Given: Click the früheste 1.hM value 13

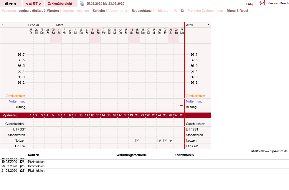Looking at the screenshot, I should click(x=182, y=11).
